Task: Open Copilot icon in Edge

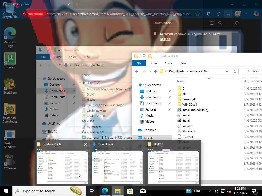Action: coord(256,14)
